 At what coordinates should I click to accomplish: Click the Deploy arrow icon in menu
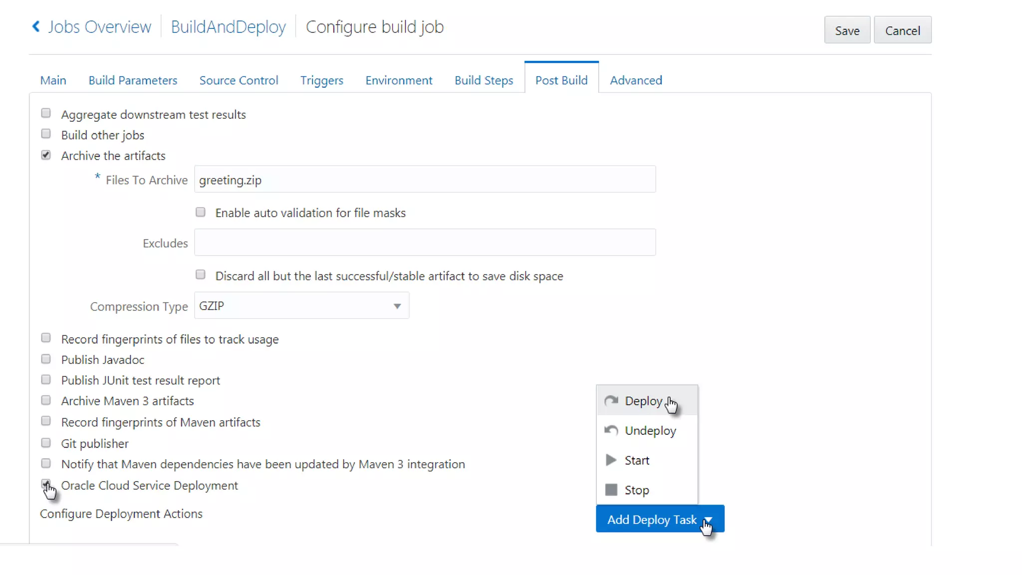tap(611, 401)
